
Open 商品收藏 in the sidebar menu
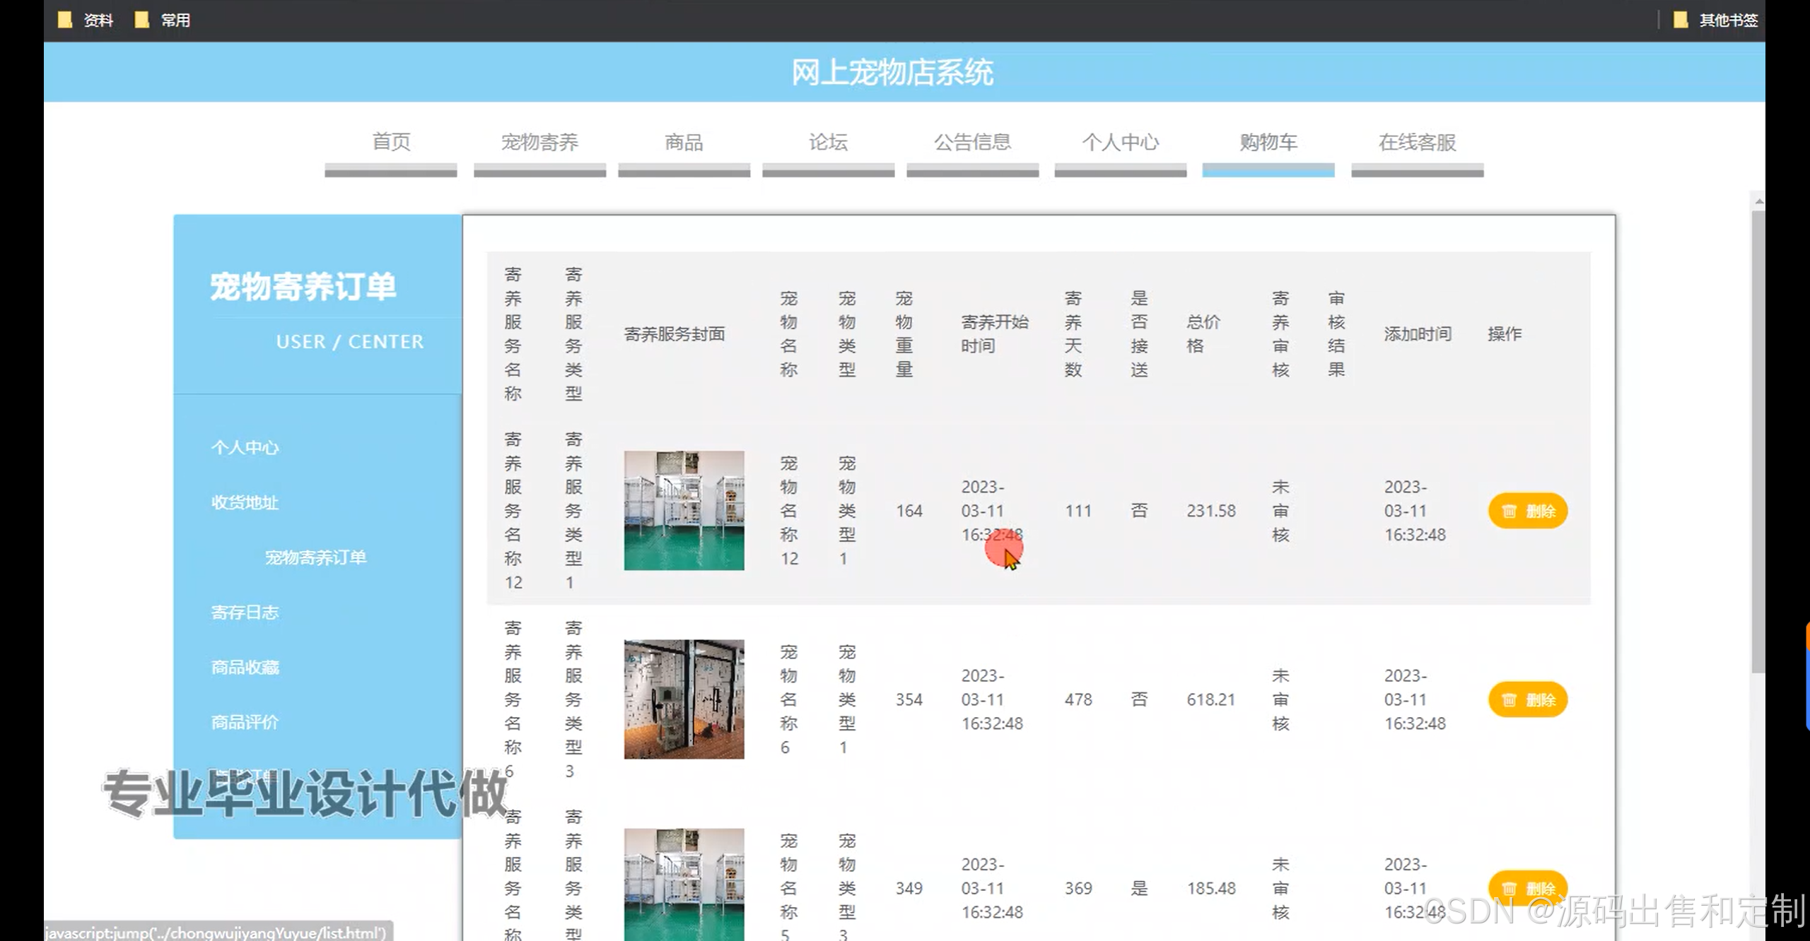(245, 667)
